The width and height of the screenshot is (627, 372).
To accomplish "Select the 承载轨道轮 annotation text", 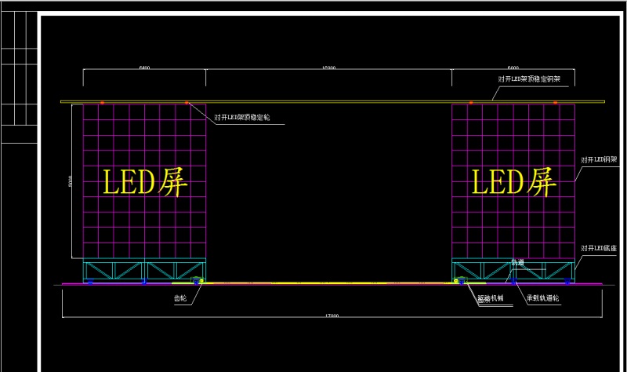I will (543, 298).
